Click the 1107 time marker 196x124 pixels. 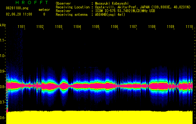[133, 26]
